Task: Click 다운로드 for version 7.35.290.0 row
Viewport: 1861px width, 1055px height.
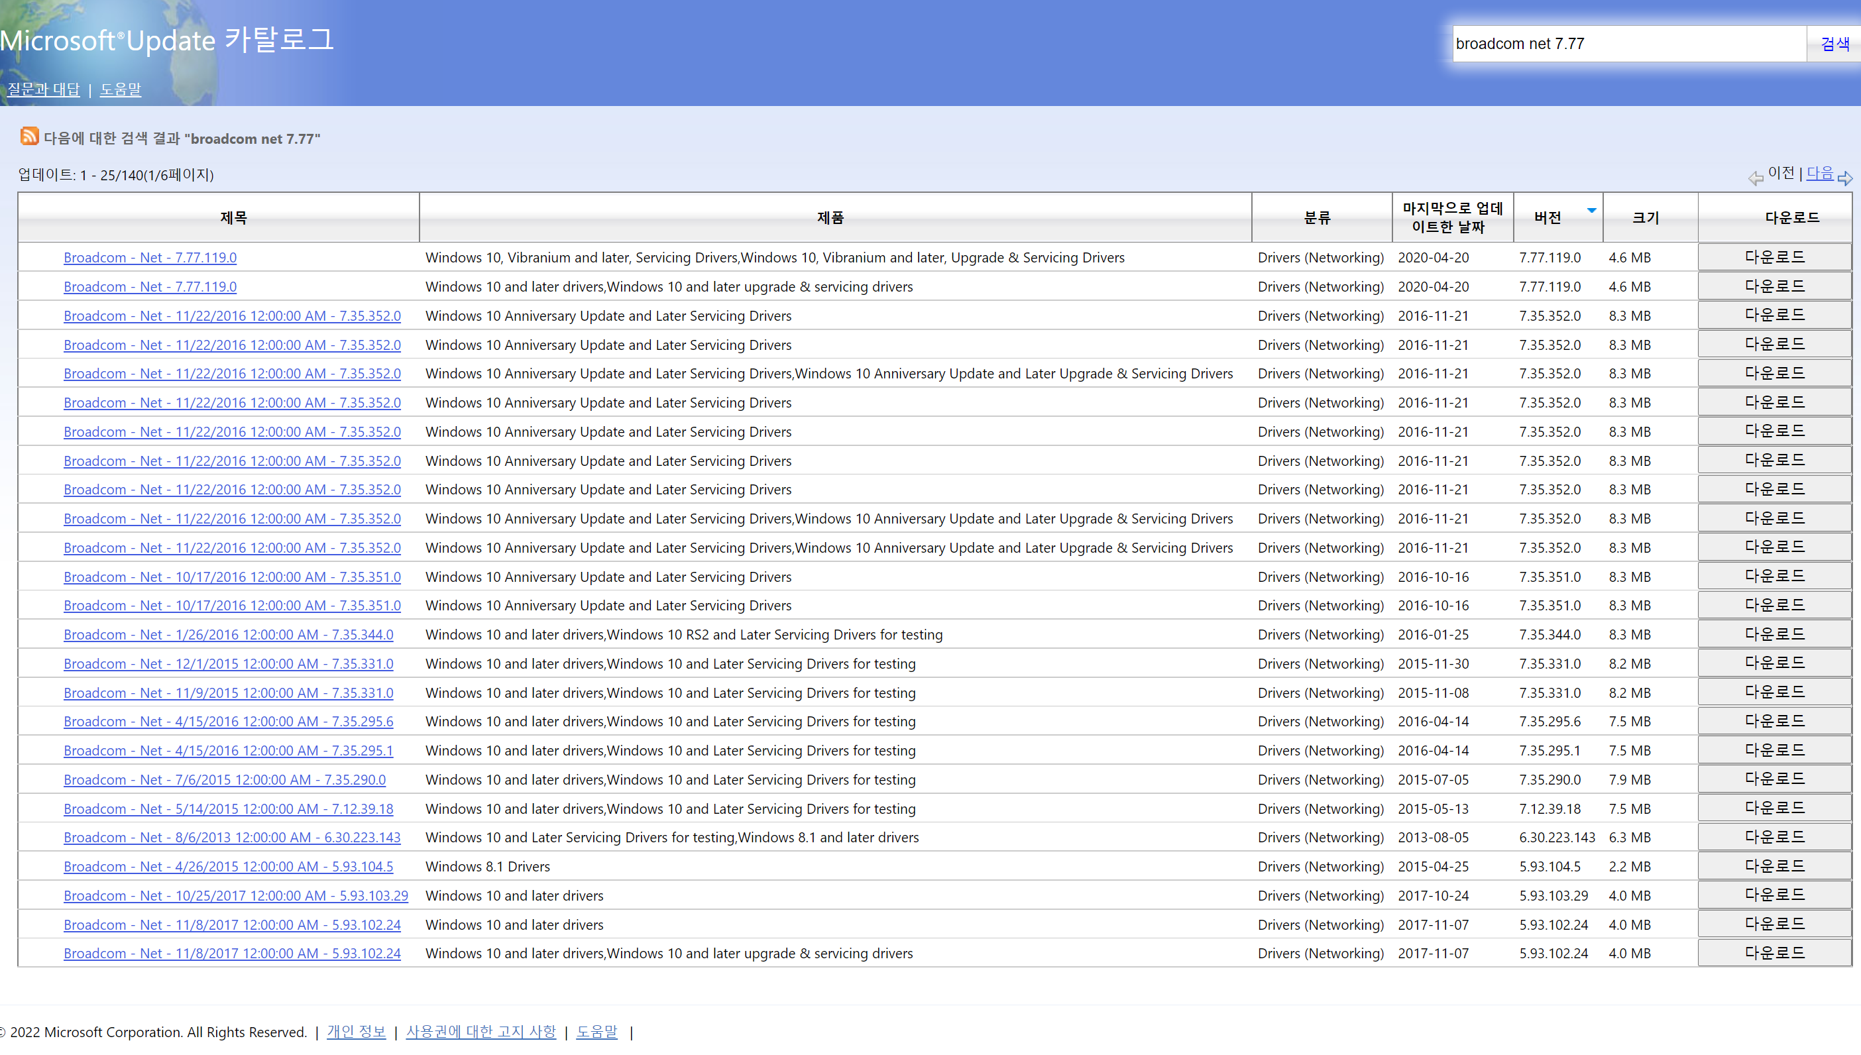Action: (1774, 780)
